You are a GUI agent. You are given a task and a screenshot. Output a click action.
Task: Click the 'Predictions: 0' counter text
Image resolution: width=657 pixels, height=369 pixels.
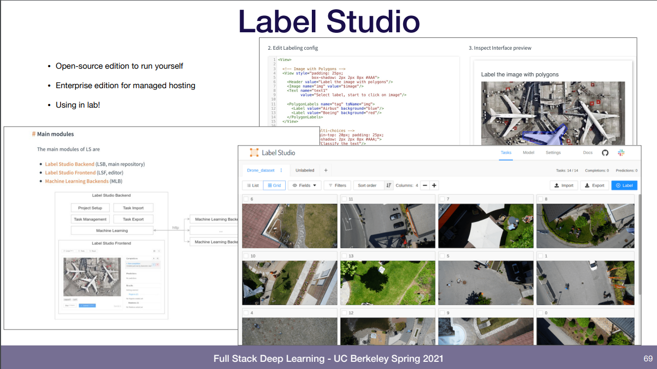click(626, 170)
